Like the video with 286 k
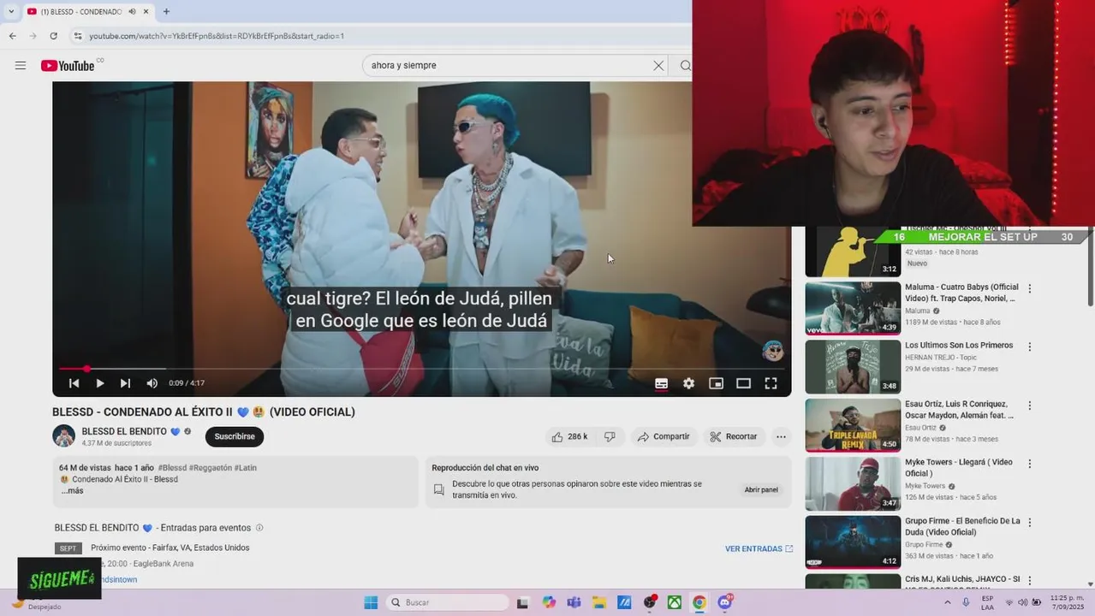 569,436
